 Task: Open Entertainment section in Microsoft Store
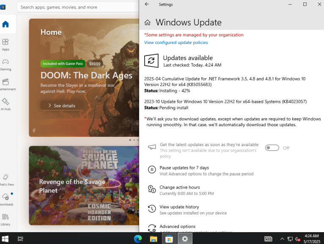click(x=5, y=84)
